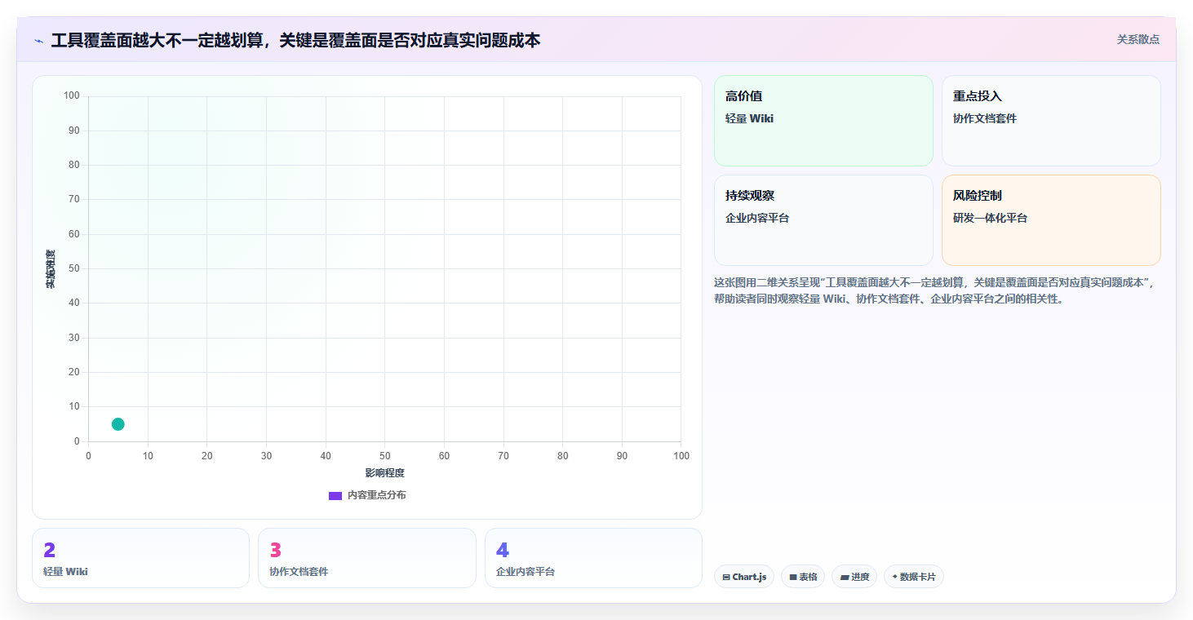Click the 表格 chip icon
The image size is (1193, 620).
[793, 577]
